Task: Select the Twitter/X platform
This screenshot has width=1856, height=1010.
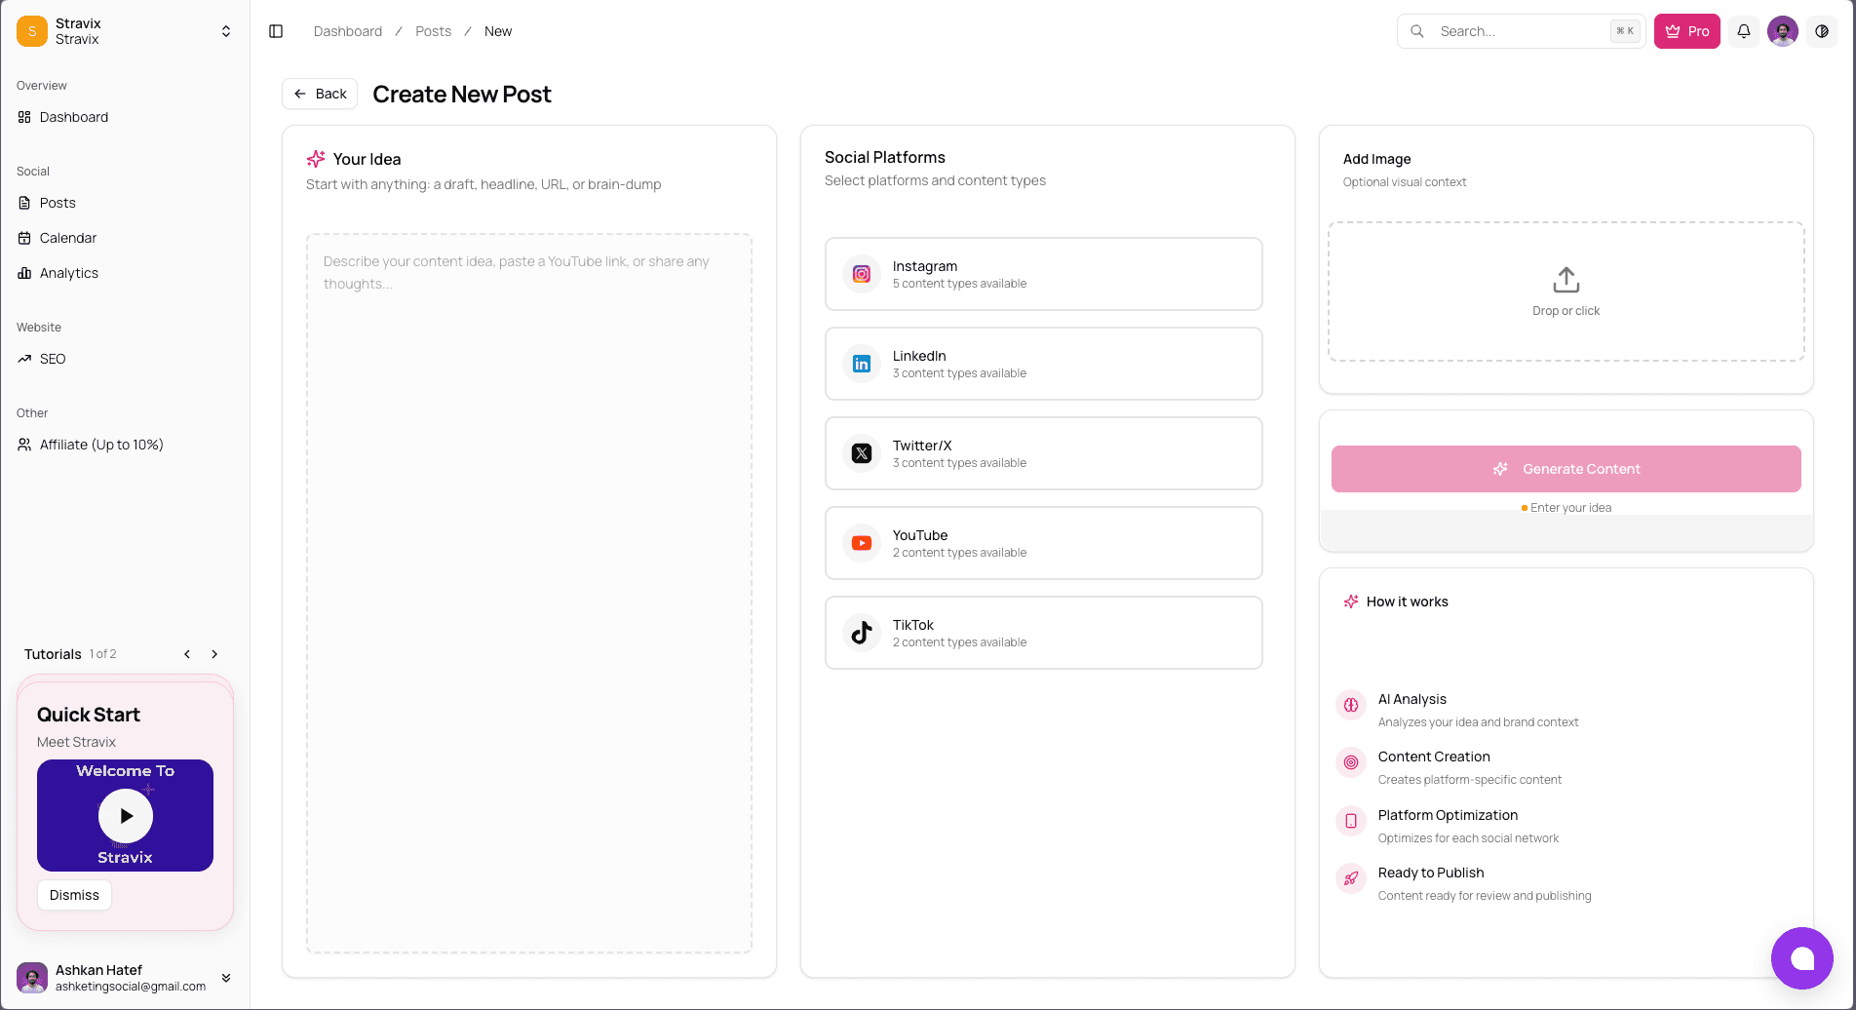Action: coord(1042,453)
